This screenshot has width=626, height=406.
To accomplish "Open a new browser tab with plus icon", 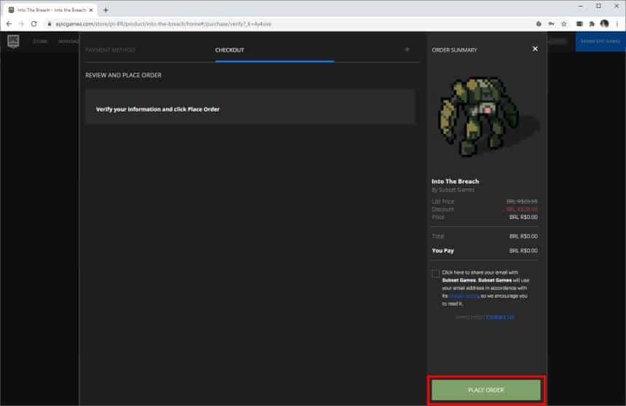I will [x=106, y=10].
